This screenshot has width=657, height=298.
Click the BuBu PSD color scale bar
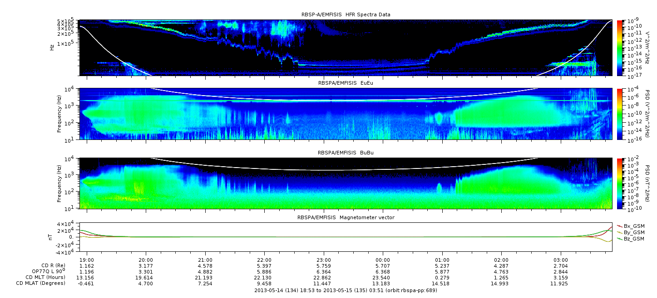pos(619,183)
